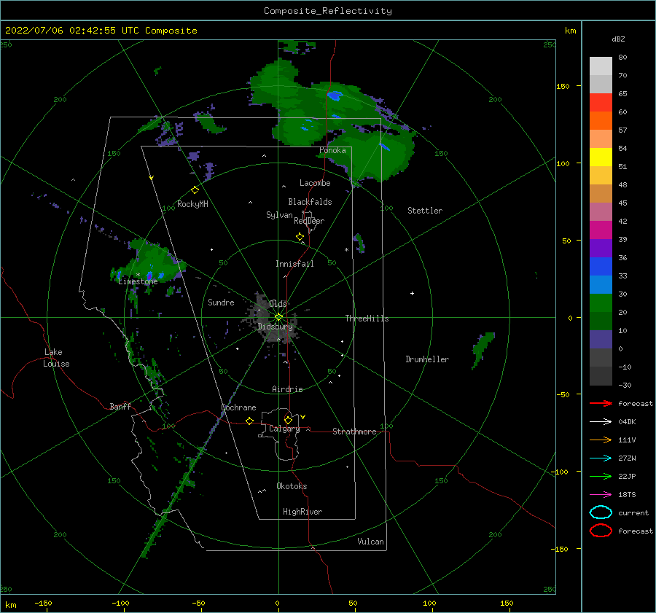
Task: Click the yellow diamond marker below RedDeer
Action: (300, 237)
